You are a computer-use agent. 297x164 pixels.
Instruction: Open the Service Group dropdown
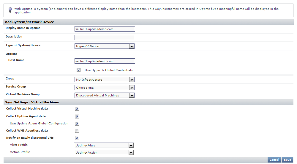click(x=104, y=88)
